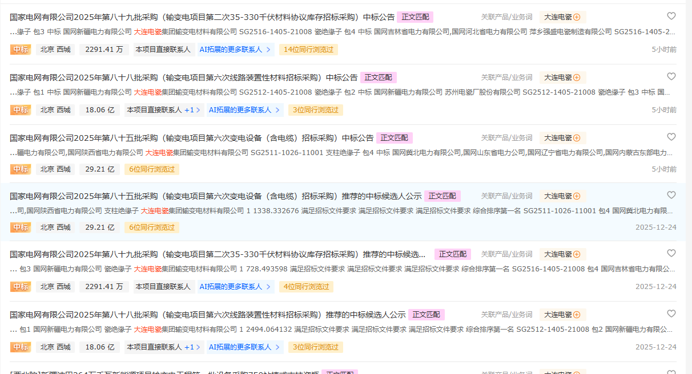This screenshot has width=692, height=374.
Task: Click amount 2291.41 万 in 第八十九批 中标公告 row
Action: pyautogui.click(x=104, y=50)
